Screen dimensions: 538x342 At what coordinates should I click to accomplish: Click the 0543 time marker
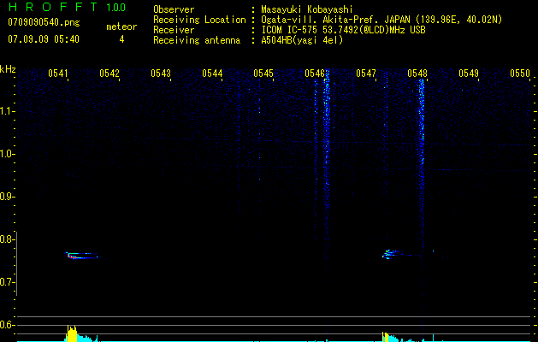click(x=161, y=74)
